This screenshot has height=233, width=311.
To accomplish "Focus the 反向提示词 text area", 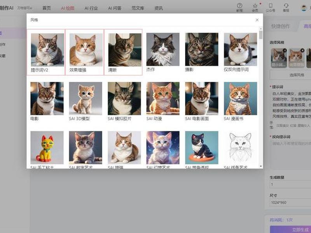I will pyautogui.click(x=291, y=155).
